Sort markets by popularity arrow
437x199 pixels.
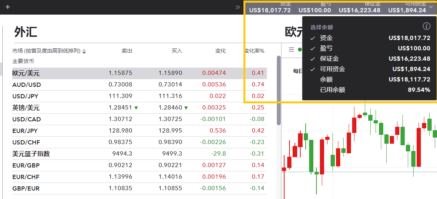84,51
